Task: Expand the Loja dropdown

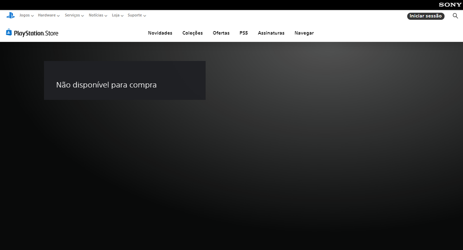Action: click(118, 15)
